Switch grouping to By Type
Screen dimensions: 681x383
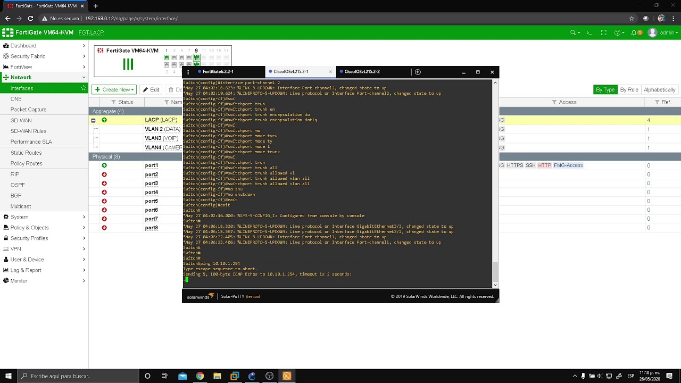tap(605, 89)
